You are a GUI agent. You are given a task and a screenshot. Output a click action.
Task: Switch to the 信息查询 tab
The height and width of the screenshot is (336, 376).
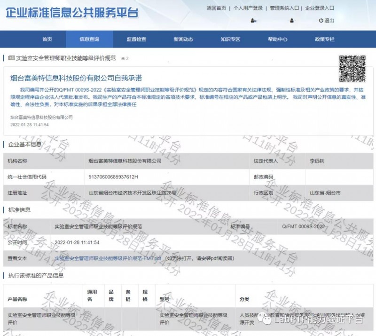(x=89, y=39)
